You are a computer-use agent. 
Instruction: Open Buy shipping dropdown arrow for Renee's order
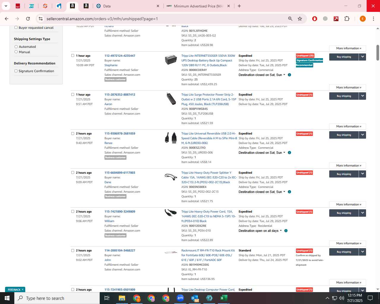coord(362,135)
